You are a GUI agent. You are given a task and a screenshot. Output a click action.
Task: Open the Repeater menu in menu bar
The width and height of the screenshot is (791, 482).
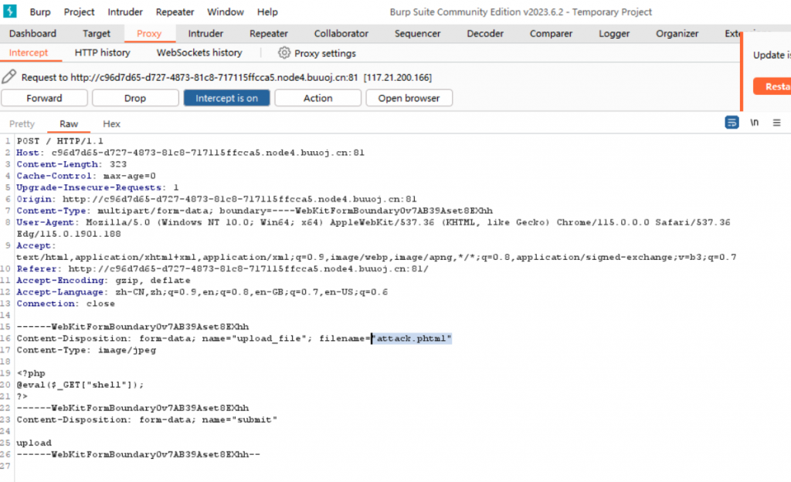click(175, 12)
